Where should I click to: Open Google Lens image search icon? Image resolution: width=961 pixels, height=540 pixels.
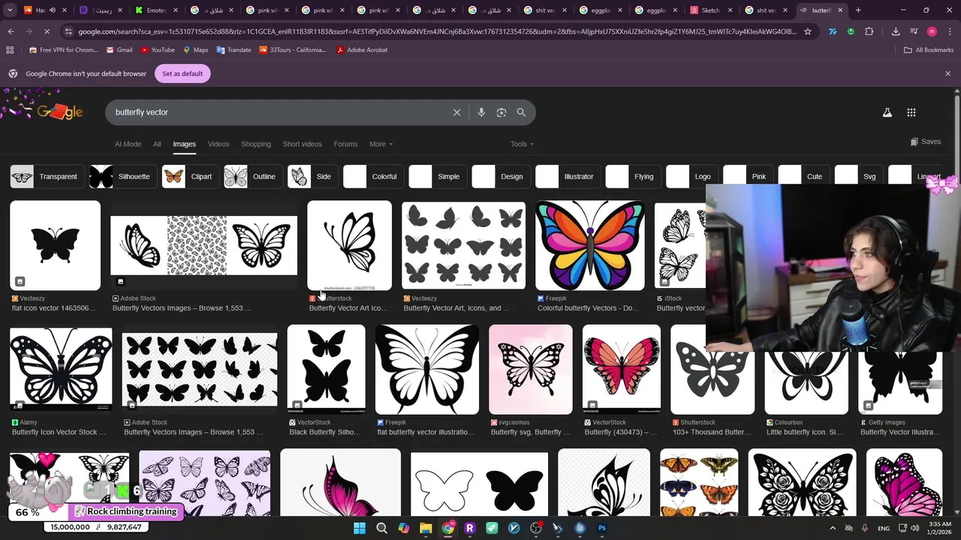pyautogui.click(x=502, y=112)
